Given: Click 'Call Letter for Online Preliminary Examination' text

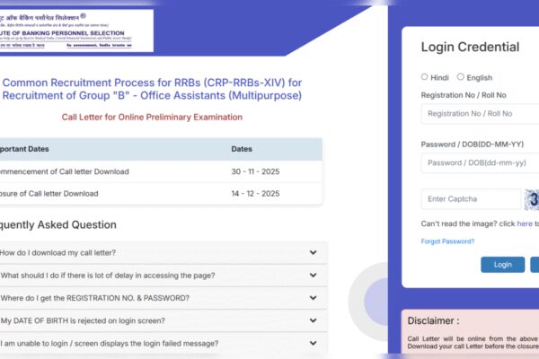Looking at the screenshot, I should coord(152,118).
